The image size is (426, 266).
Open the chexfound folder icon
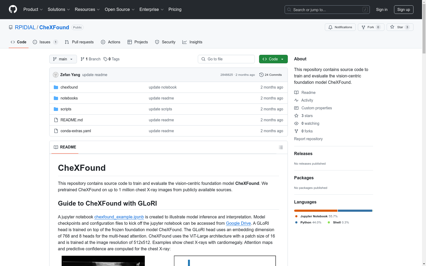(x=56, y=87)
